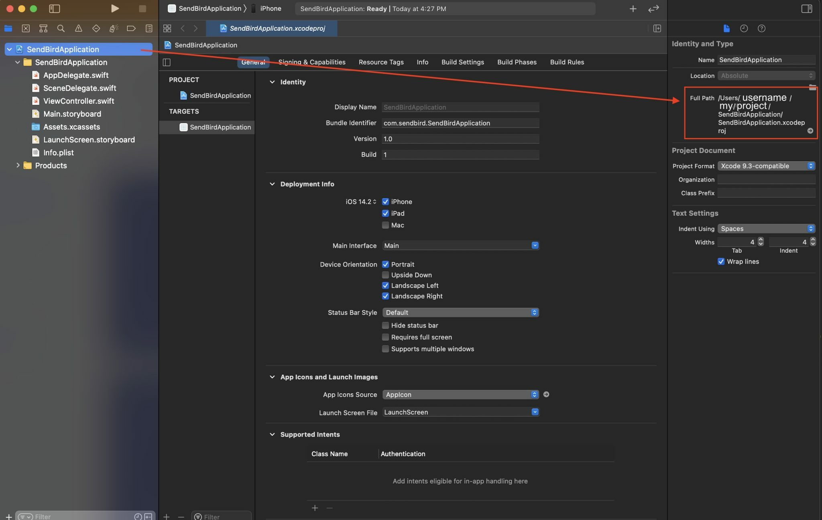Open the Project Format dropdown
This screenshot has width=822, height=520.
coord(766,166)
